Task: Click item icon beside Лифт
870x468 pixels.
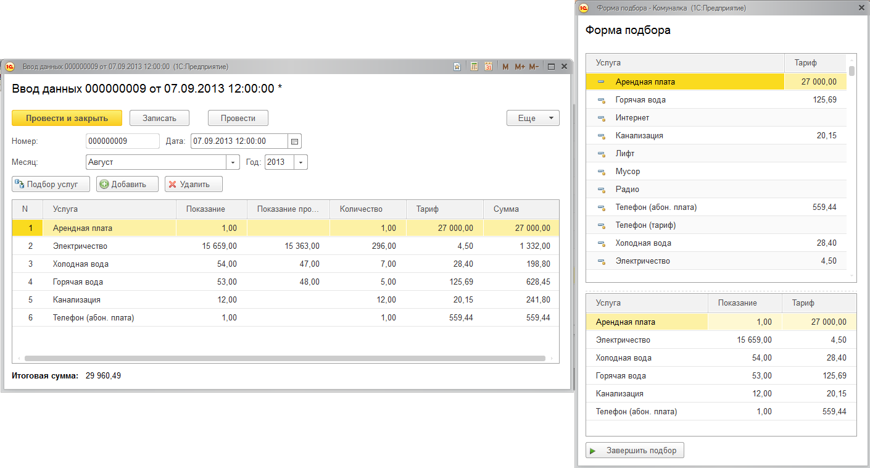Action: coord(602,154)
